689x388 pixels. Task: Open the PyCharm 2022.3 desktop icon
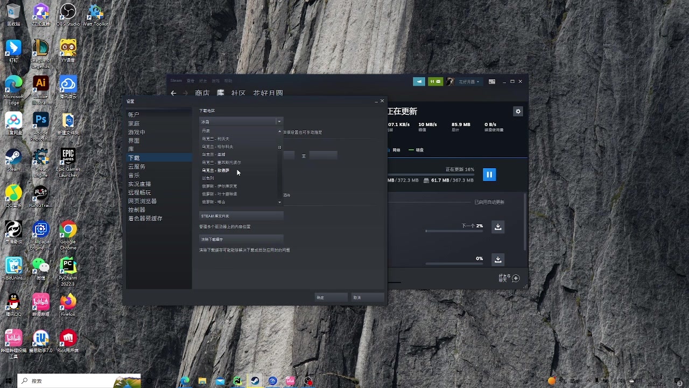(68, 271)
